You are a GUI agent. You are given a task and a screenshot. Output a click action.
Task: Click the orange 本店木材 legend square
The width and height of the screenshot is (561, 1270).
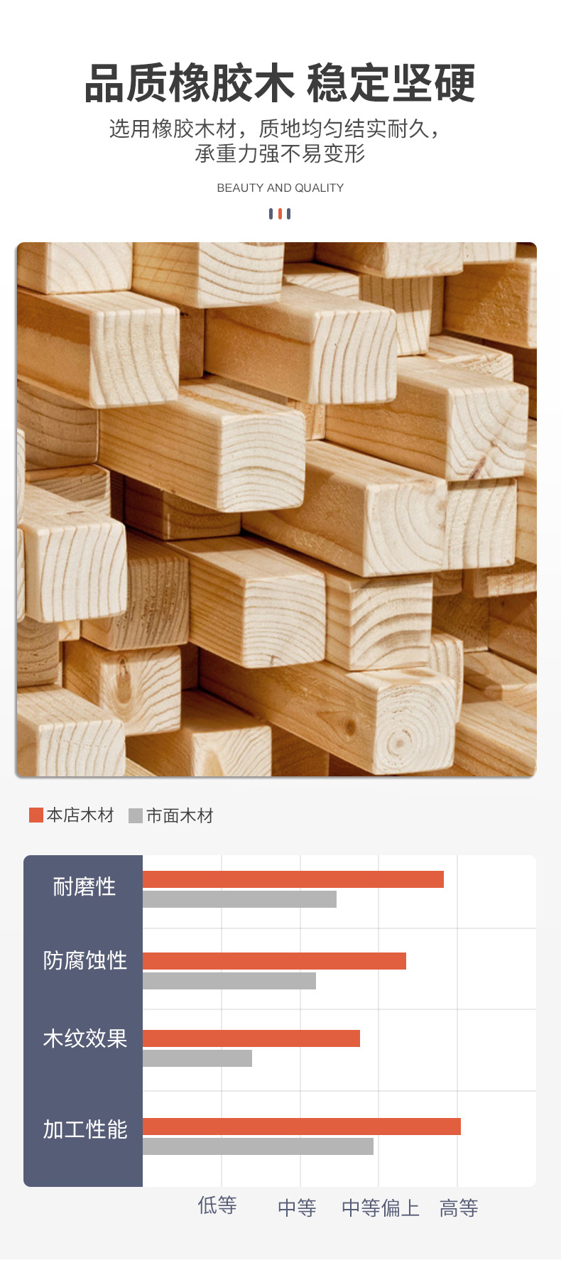click(36, 815)
